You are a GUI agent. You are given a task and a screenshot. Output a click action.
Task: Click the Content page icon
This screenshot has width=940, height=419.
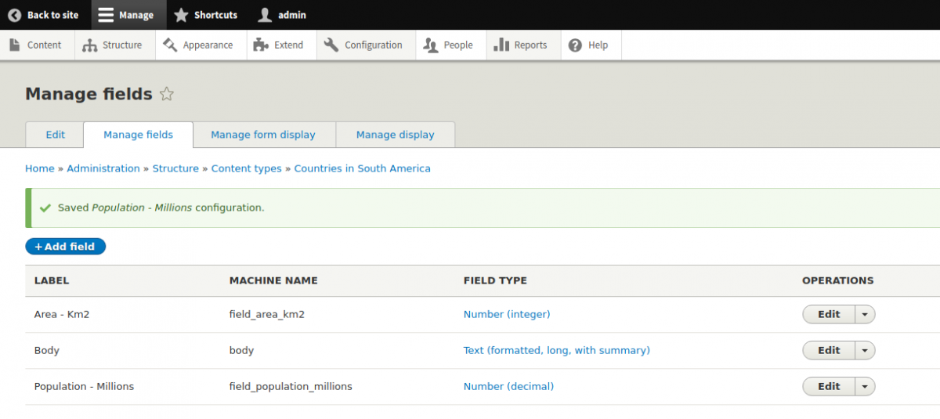pos(15,45)
